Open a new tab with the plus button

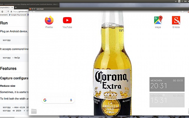click(x=16, y=7)
